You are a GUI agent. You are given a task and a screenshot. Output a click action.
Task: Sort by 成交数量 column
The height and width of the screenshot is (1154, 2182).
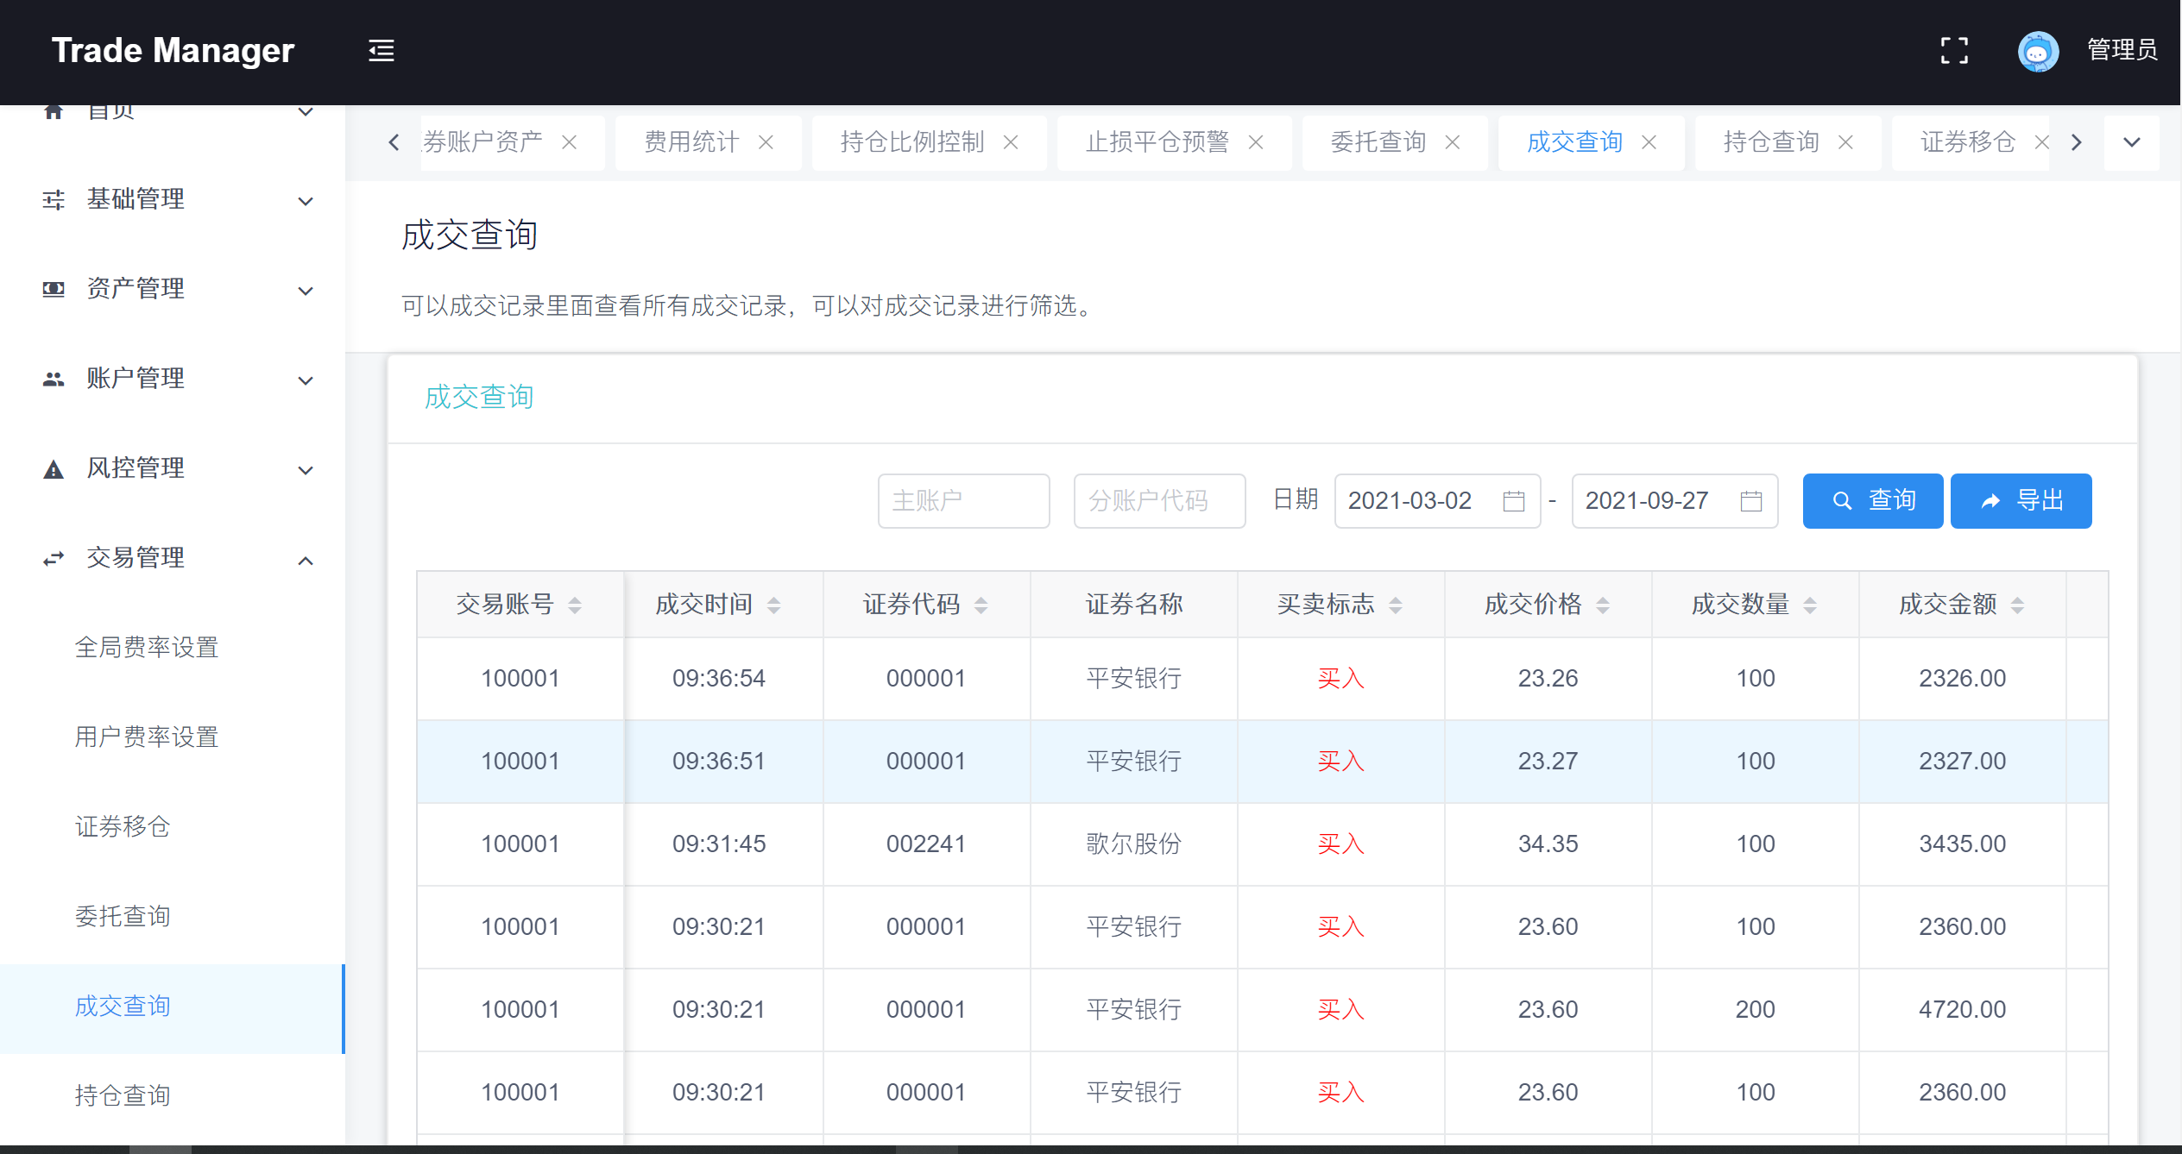tap(1809, 605)
